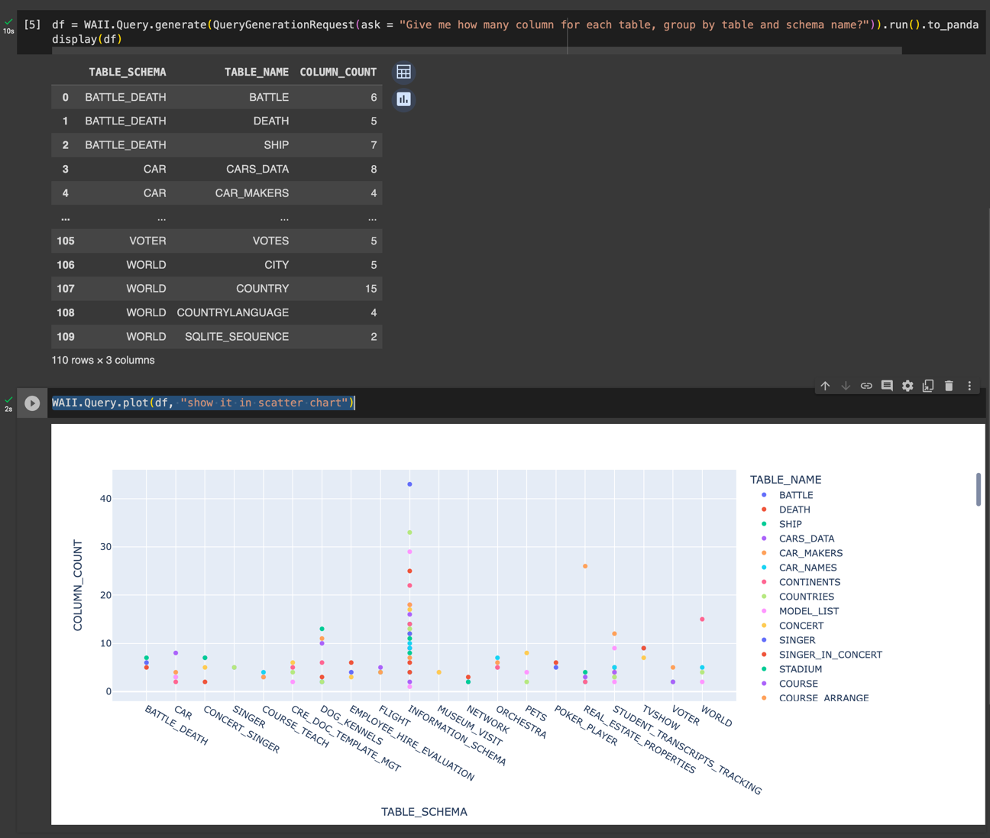Select the COUNTRYLANGUAGE table cell
990x838 pixels.
click(233, 312)
